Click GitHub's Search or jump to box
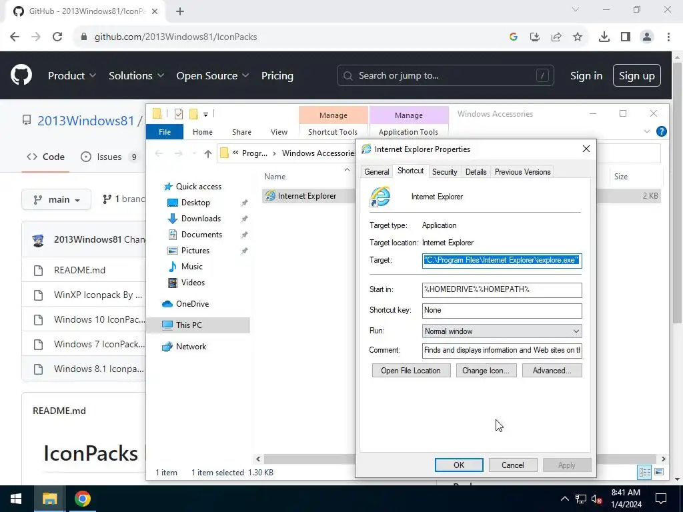683x512 pixels. (445, 76)
